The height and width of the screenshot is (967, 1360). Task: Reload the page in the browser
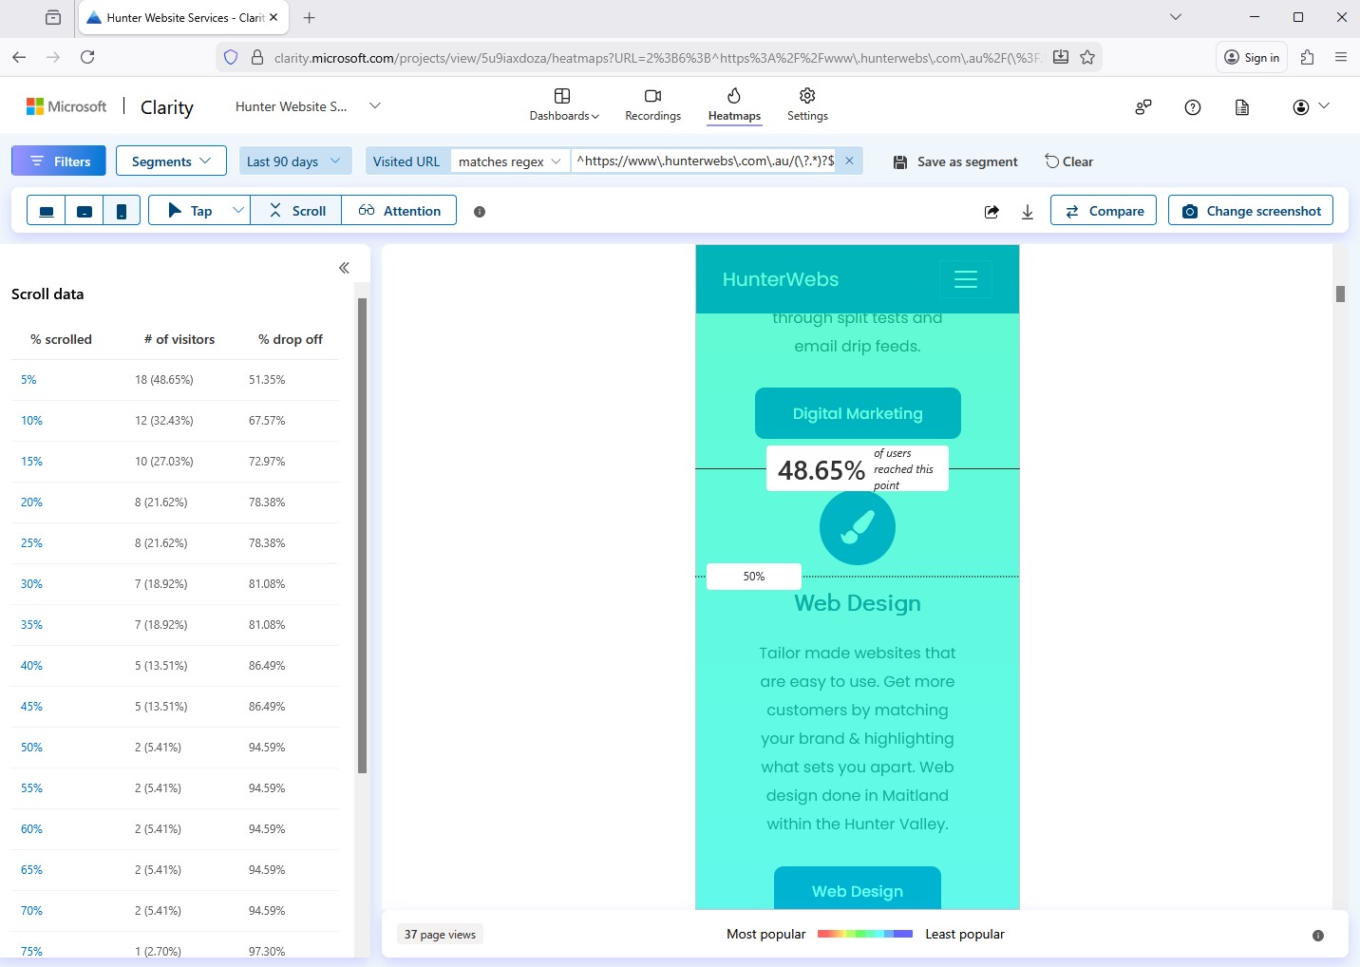tap(87, 57)
